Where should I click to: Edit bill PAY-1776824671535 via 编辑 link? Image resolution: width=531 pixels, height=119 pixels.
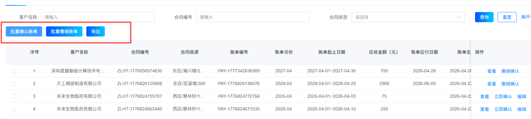[x=522, y=109]
